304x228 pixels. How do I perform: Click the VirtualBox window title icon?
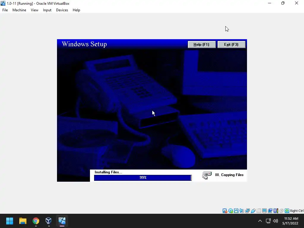(3, 3)
